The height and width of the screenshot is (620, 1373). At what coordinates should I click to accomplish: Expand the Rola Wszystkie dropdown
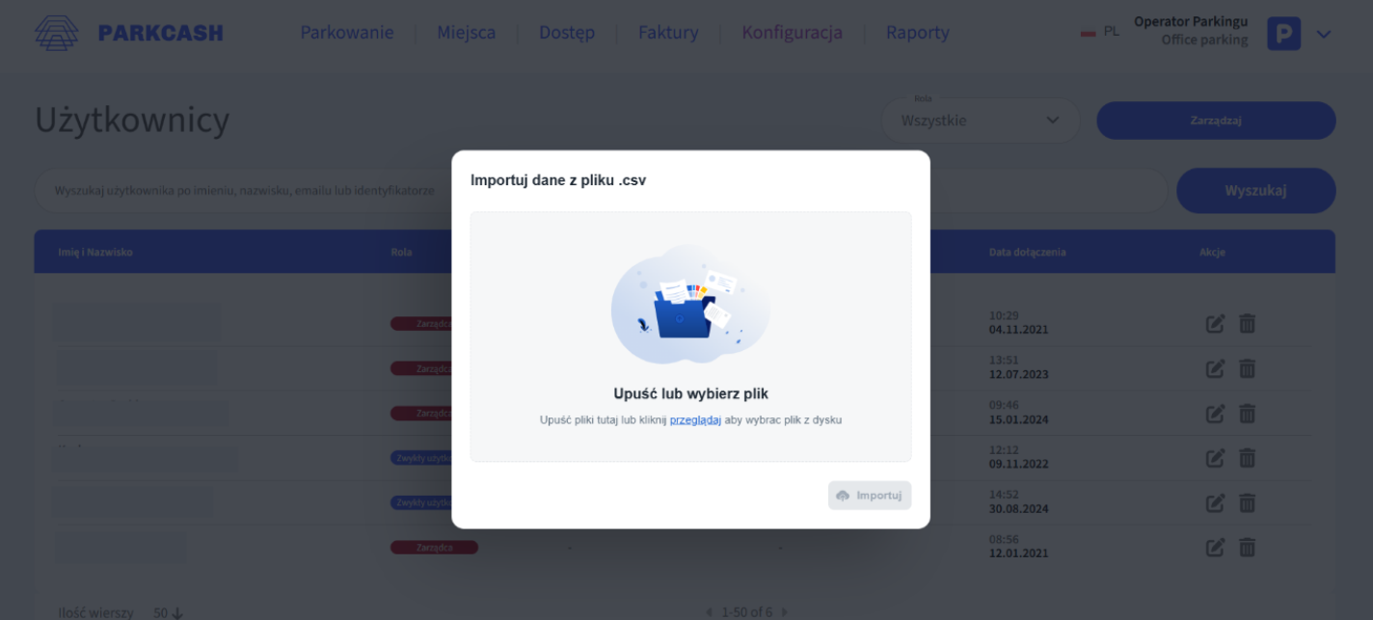[x=981, y=121]
